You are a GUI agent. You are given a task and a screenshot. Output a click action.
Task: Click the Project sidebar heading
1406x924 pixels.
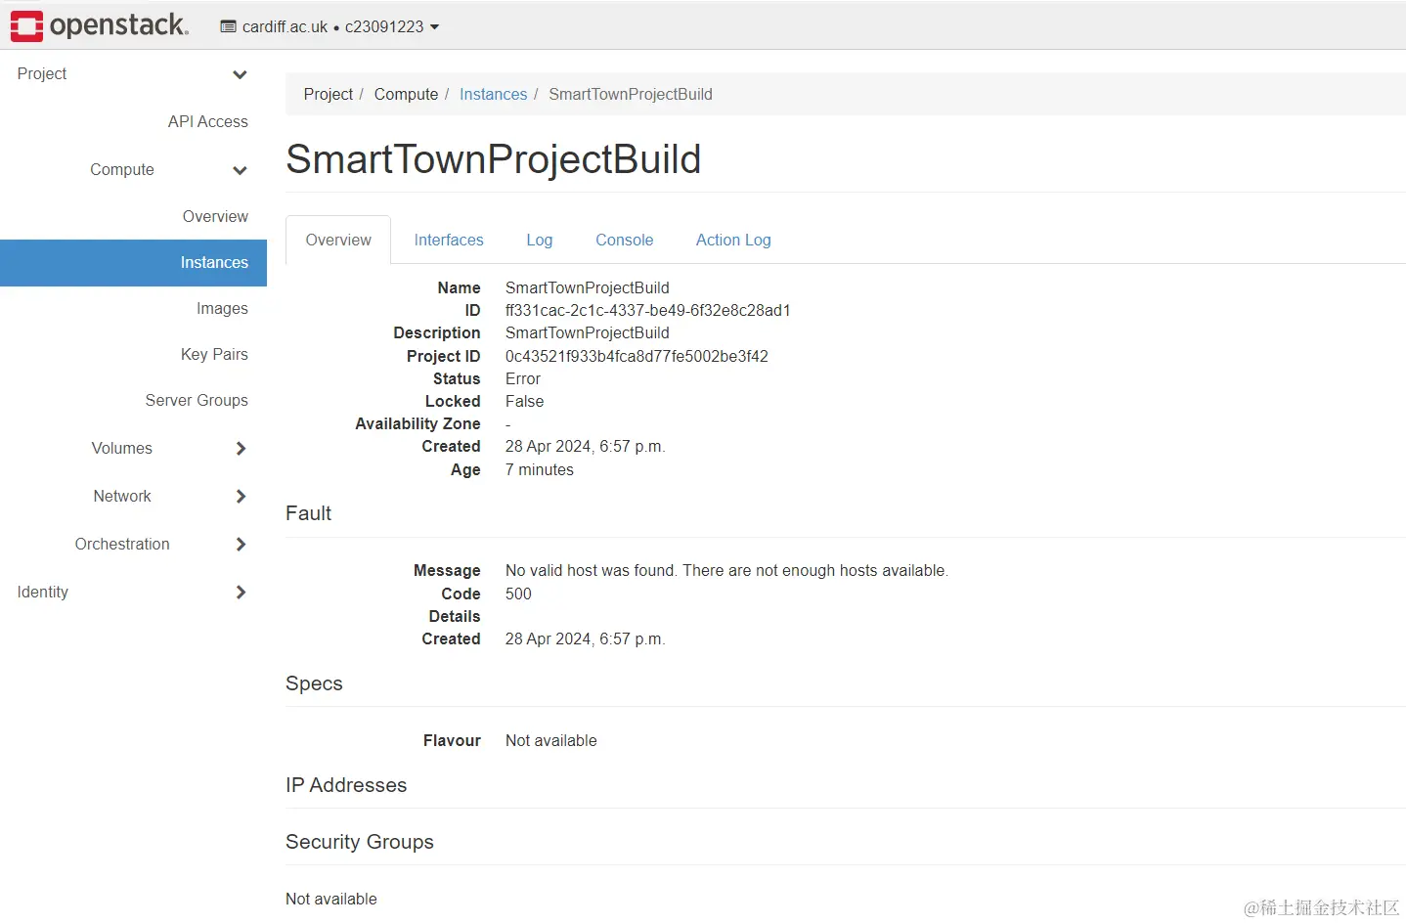tap(42, 73)
